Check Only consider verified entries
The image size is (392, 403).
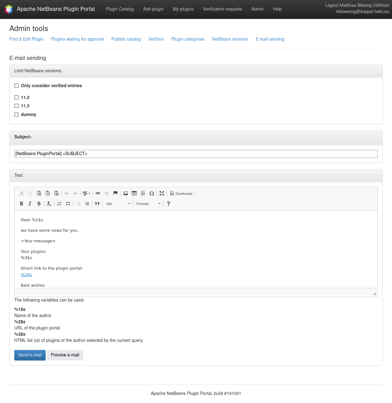click(x=16, y=86)
